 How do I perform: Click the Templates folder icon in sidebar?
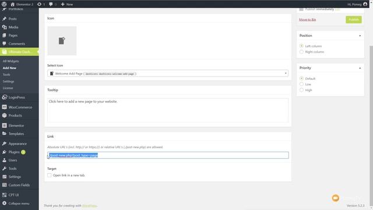(4, 134)
